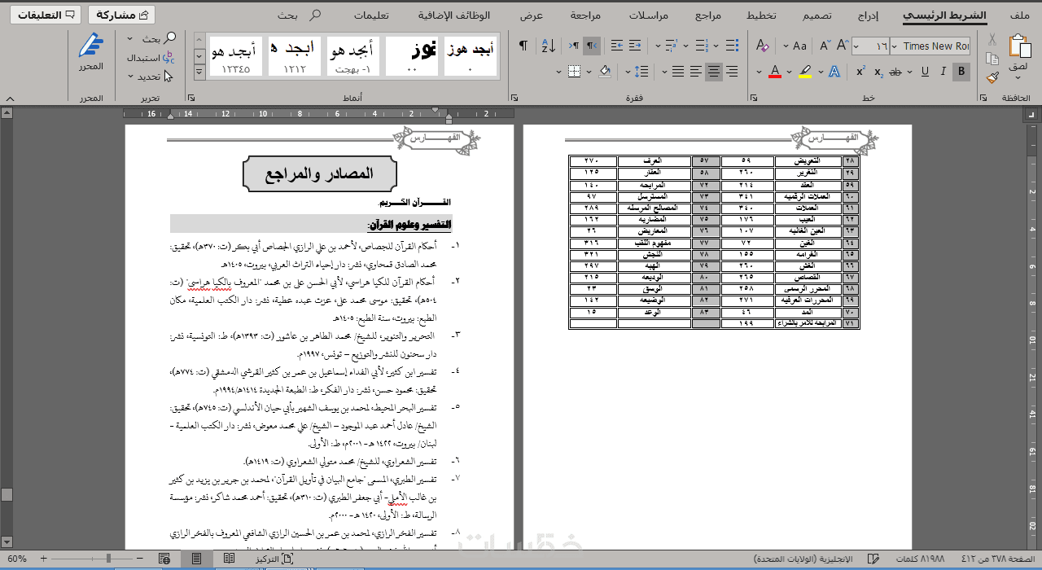Enable right-to-left text direction
1042x570 pixels.
(x=593, y=46)
